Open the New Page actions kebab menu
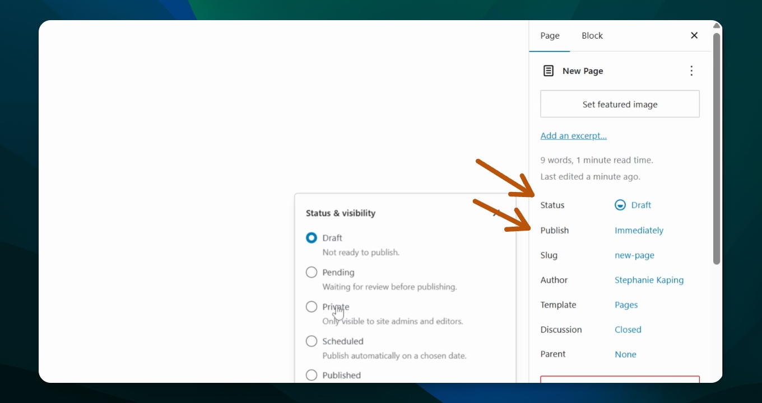Image resolution: width=762 pixels, height=403 pixels. coord(691,71)
